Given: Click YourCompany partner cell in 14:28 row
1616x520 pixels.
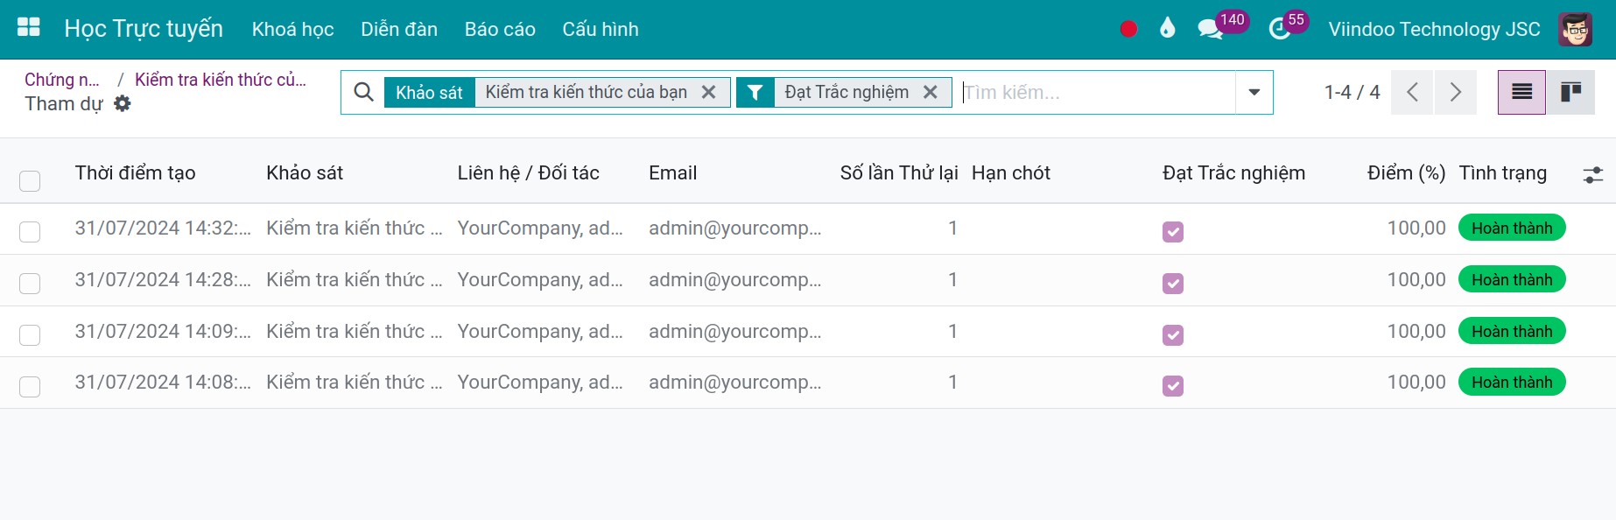Looking at the screenshot, I should click(540, 280).
